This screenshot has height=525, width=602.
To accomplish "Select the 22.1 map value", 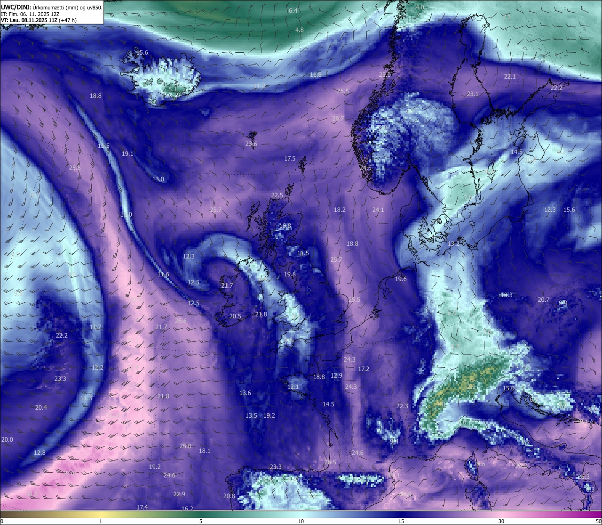I will 510,76.
